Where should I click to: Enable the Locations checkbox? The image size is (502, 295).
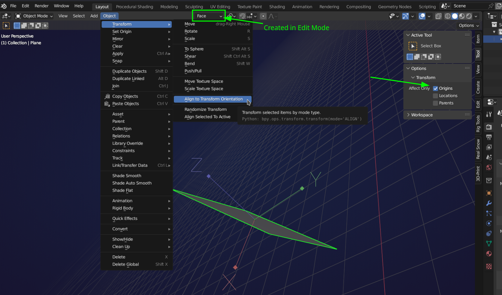[x=435, y=96]
